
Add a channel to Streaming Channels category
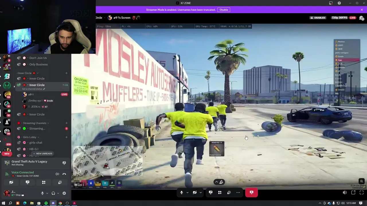coord(67,123)
